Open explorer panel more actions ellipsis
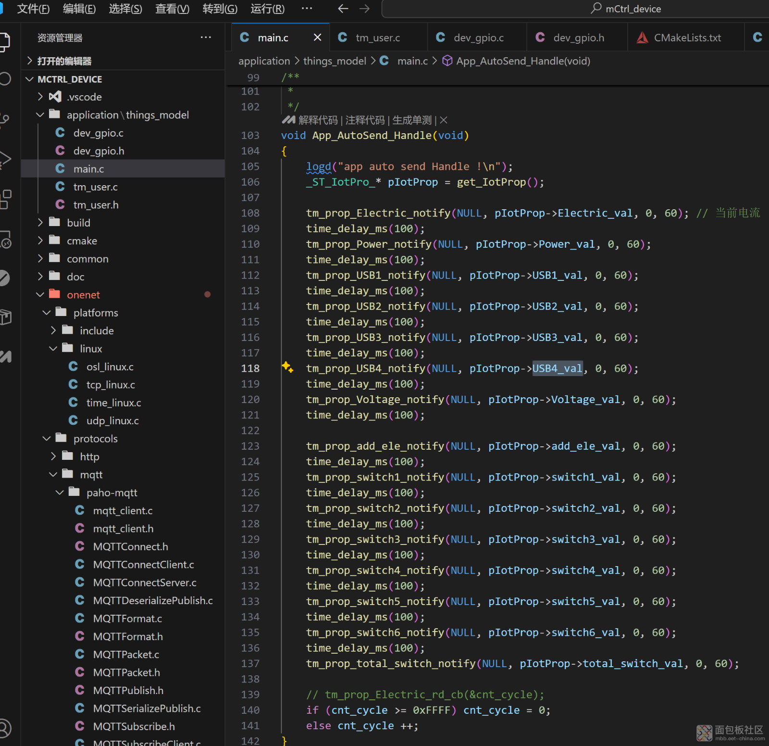Screen dimensions: 769x746 (206, 38)
